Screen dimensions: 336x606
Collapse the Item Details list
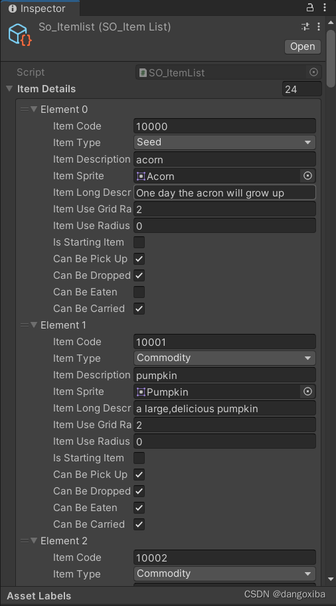pyautogui.click(x=10, y=89)
